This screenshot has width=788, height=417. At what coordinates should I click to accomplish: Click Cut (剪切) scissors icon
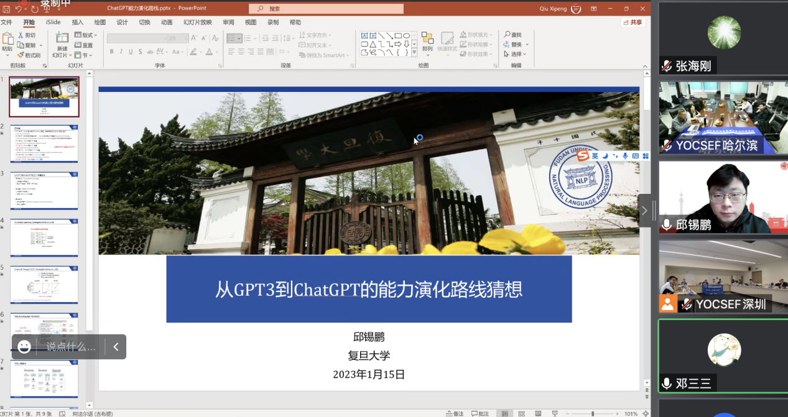tap(21, 35)
